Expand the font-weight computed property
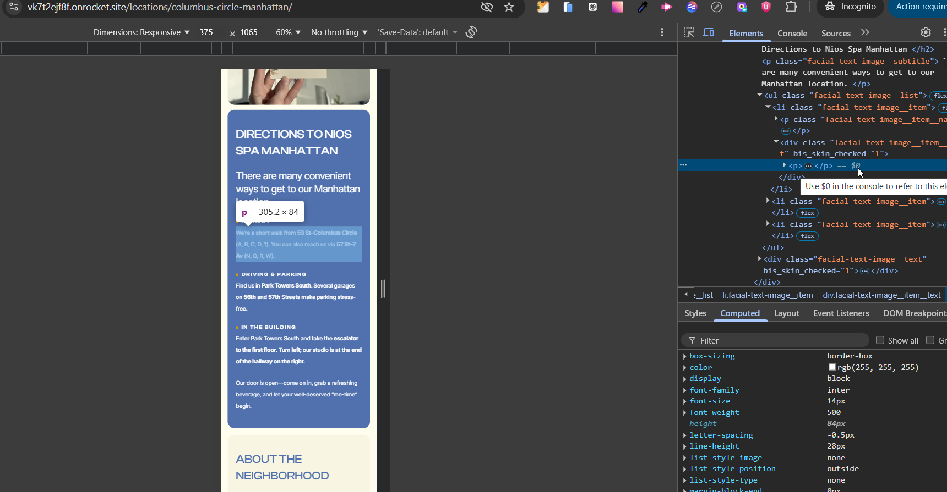The image size is (947, 492). coord(684,413)
